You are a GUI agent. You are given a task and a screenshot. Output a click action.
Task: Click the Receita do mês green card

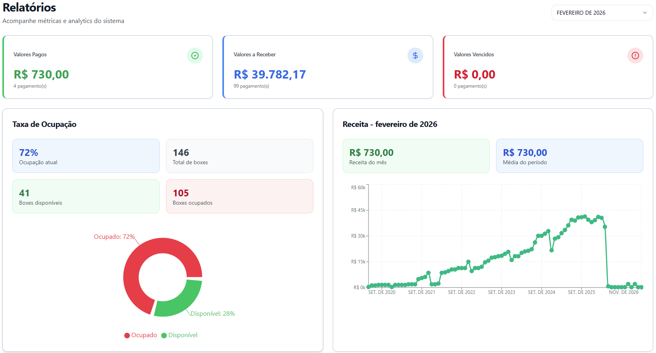tap(416, 156)
